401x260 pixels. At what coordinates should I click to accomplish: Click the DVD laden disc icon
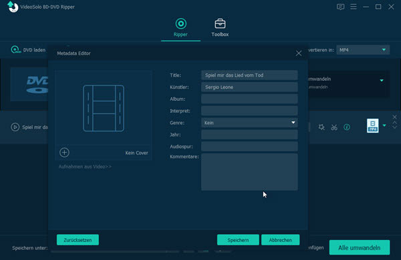[x=15, y=49]
